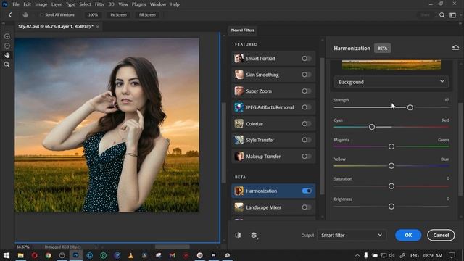Close the Sky-02.psd document tab

[x=97, y=27]
